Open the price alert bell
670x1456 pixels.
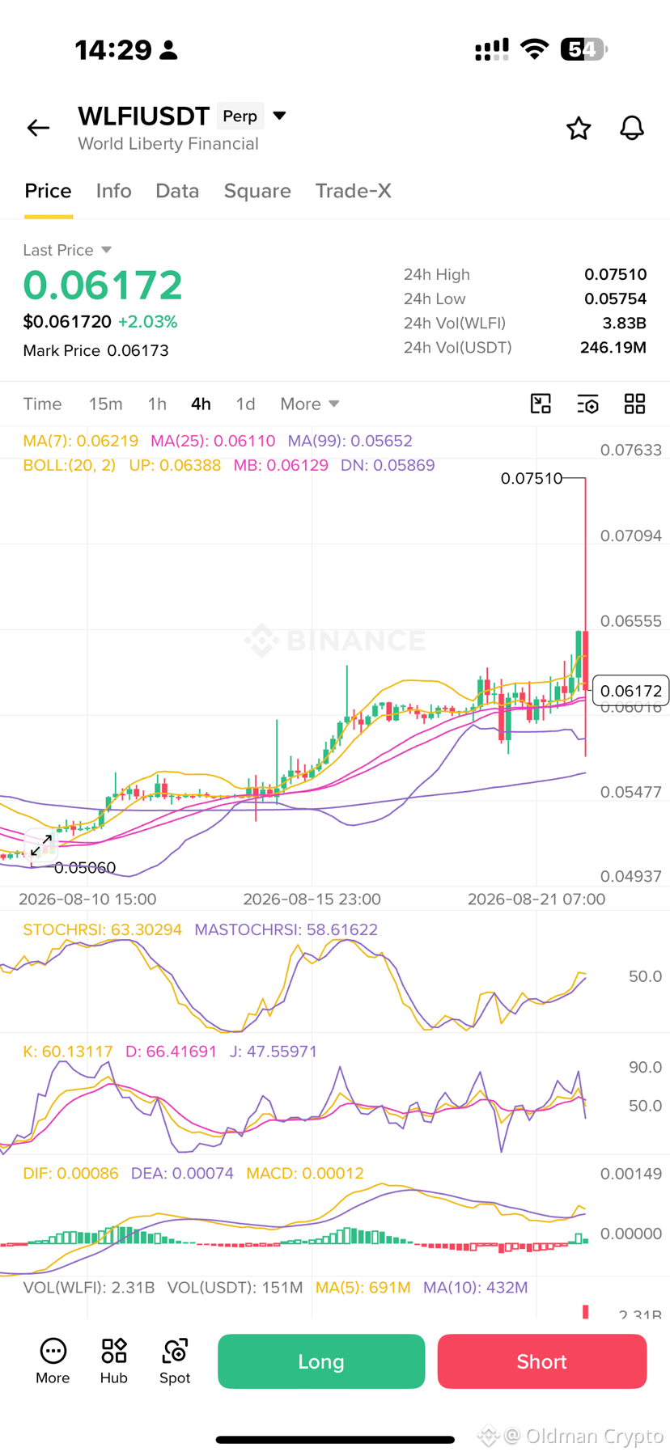[632, 128]
